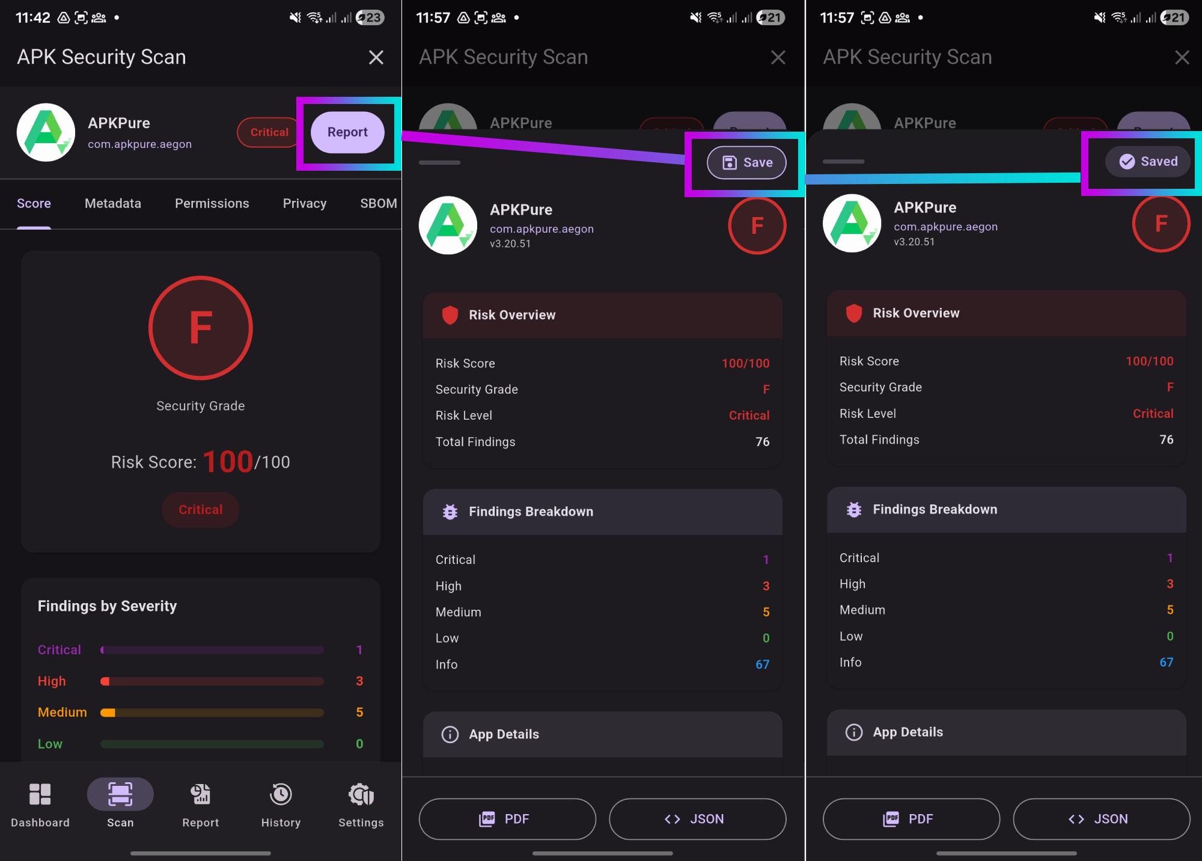Tap the battery indicator in left status bar
This screenshot has height=861, width=1202.
coord(370,17)
